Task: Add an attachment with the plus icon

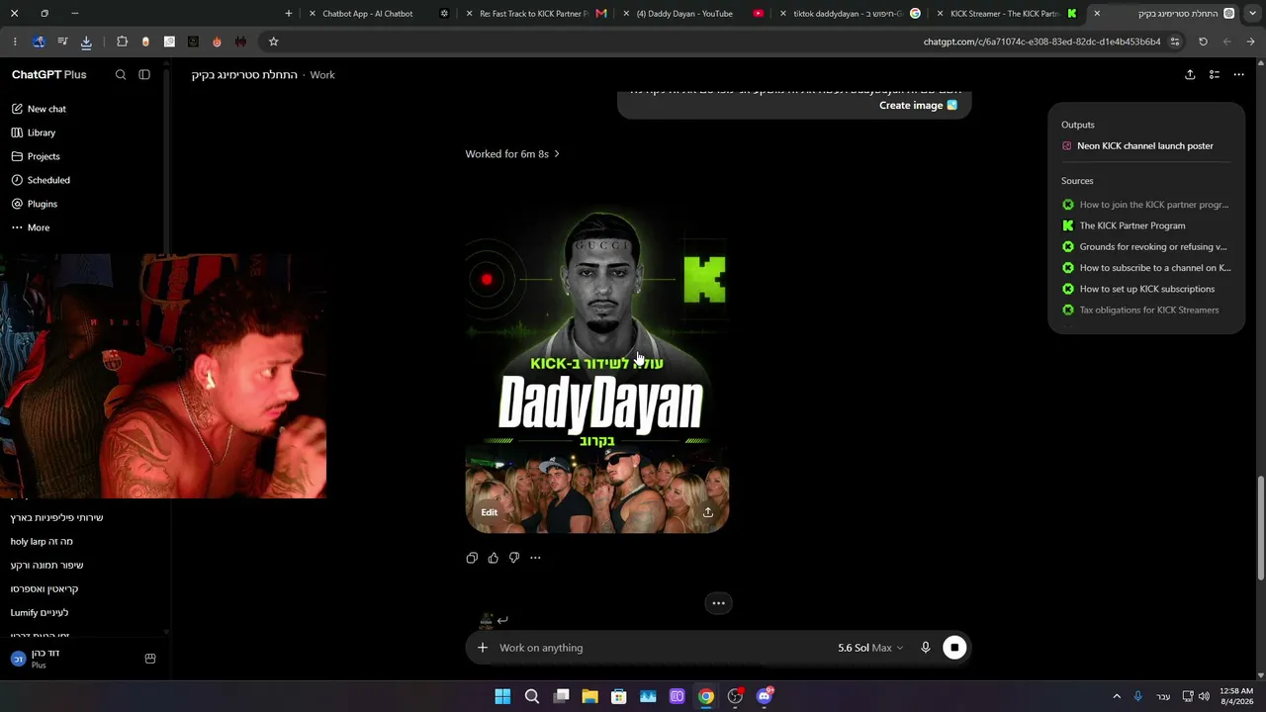Action: pos(483,648)
